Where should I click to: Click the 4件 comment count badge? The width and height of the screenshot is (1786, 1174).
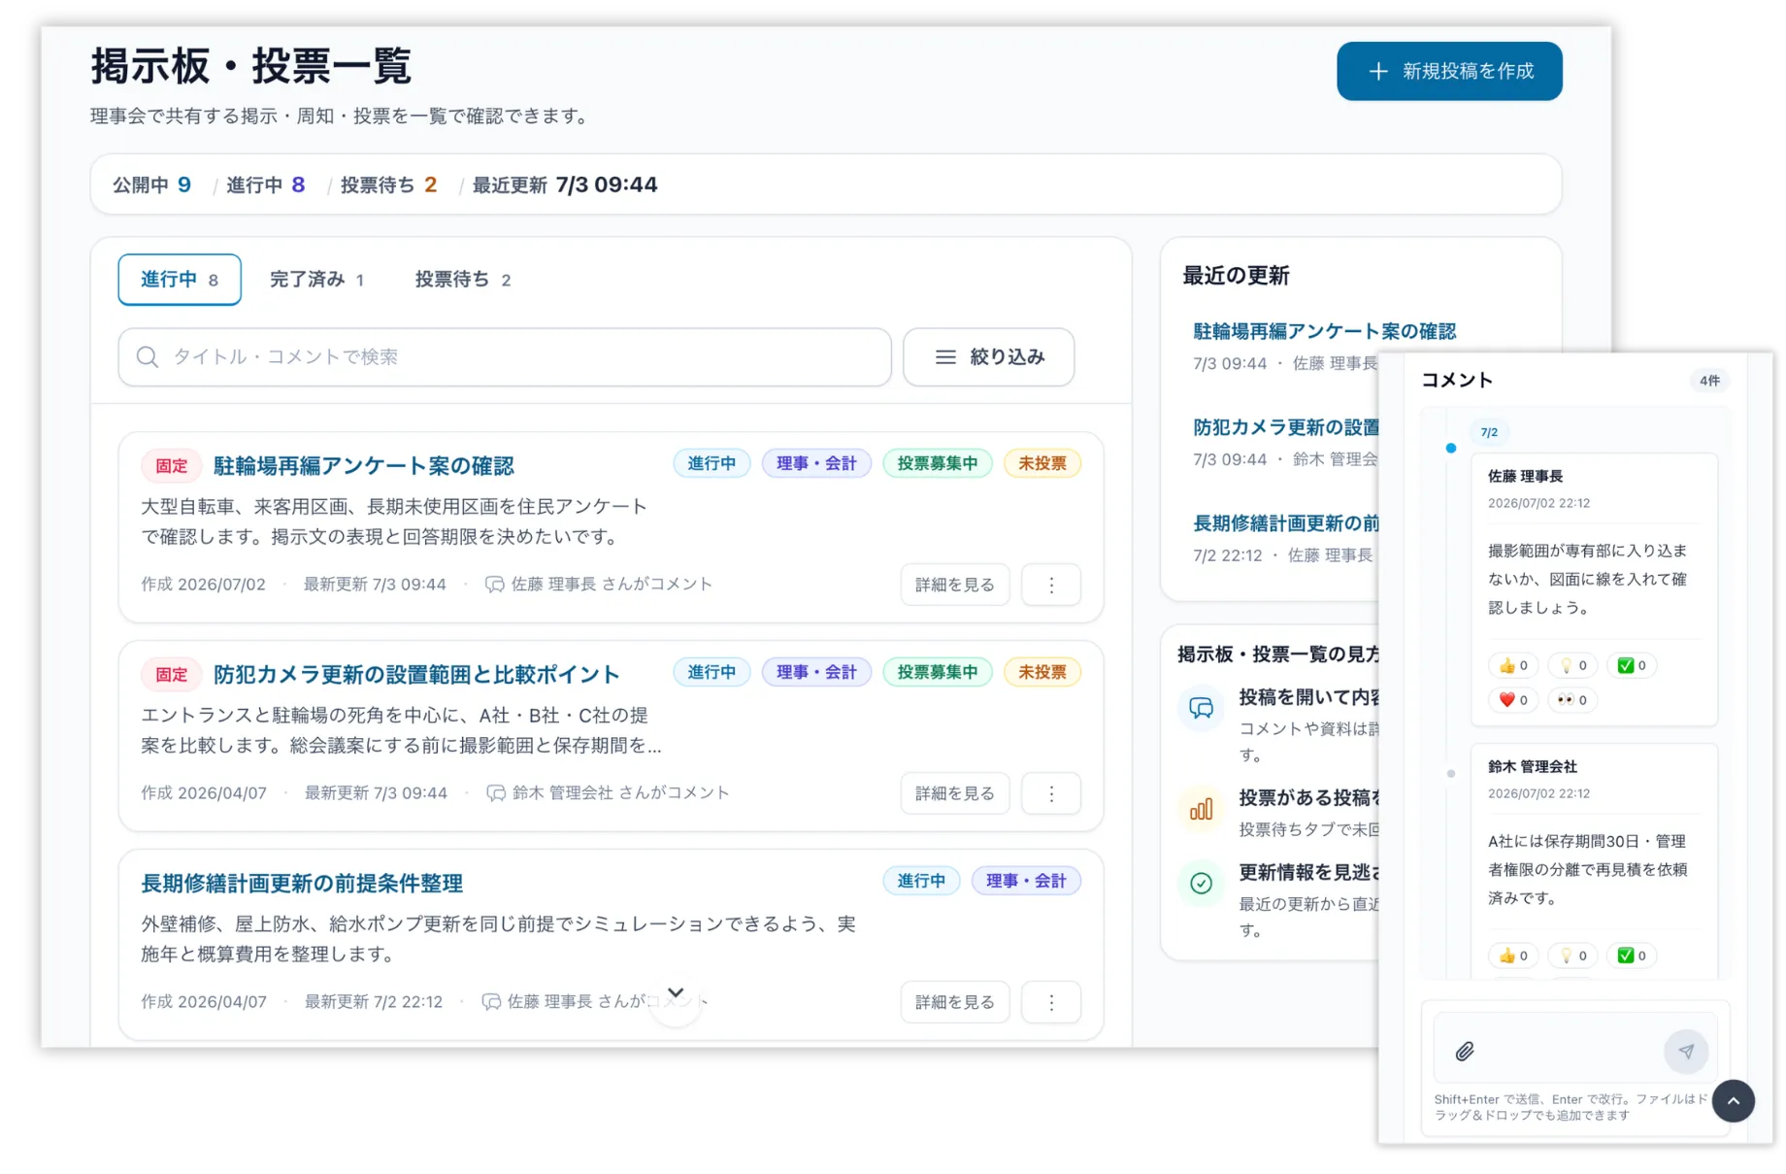(x=1709, y=381)
